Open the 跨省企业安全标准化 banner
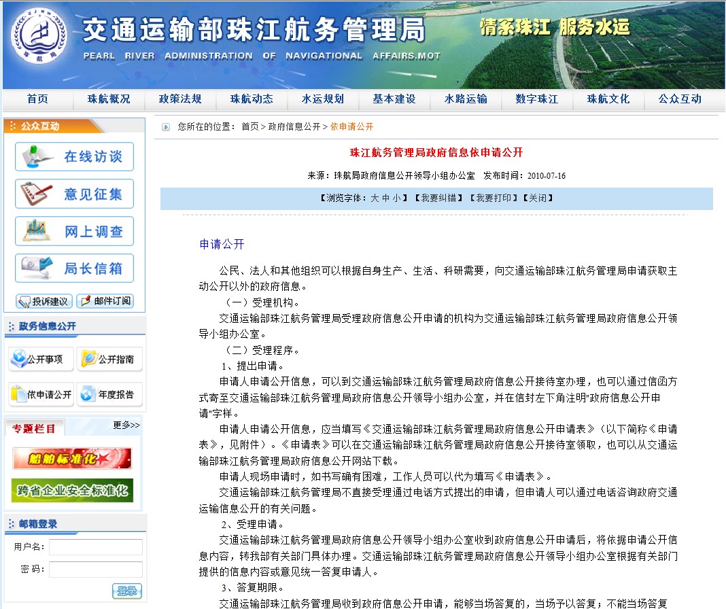 tap(72, 491)
